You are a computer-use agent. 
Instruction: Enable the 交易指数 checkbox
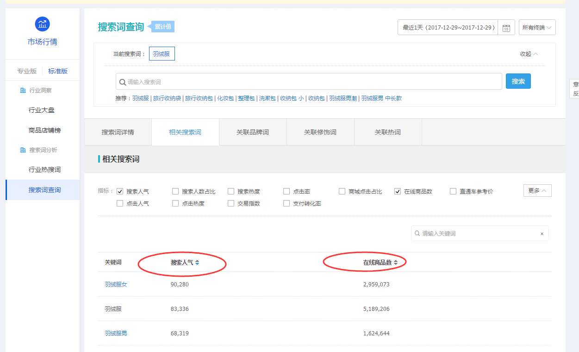pyautogui.click(x=231, y=203)
